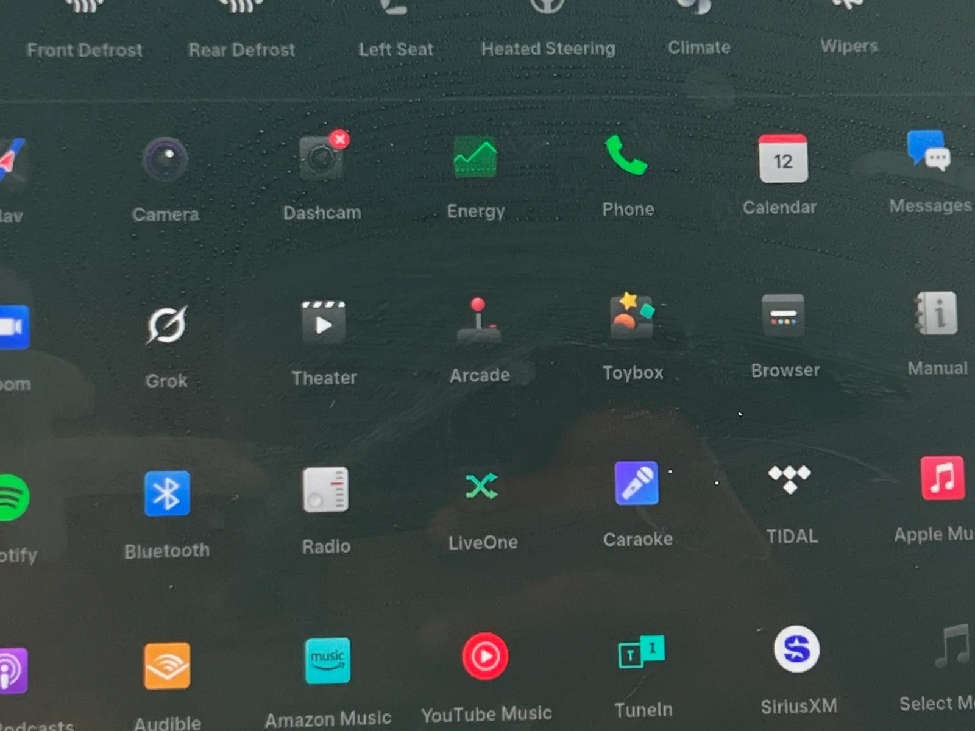
Task: Launch the TuneIn app
Action: [642, 652]
